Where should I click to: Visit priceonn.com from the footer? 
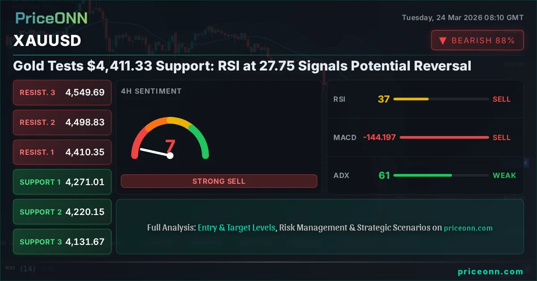point(490,271)
